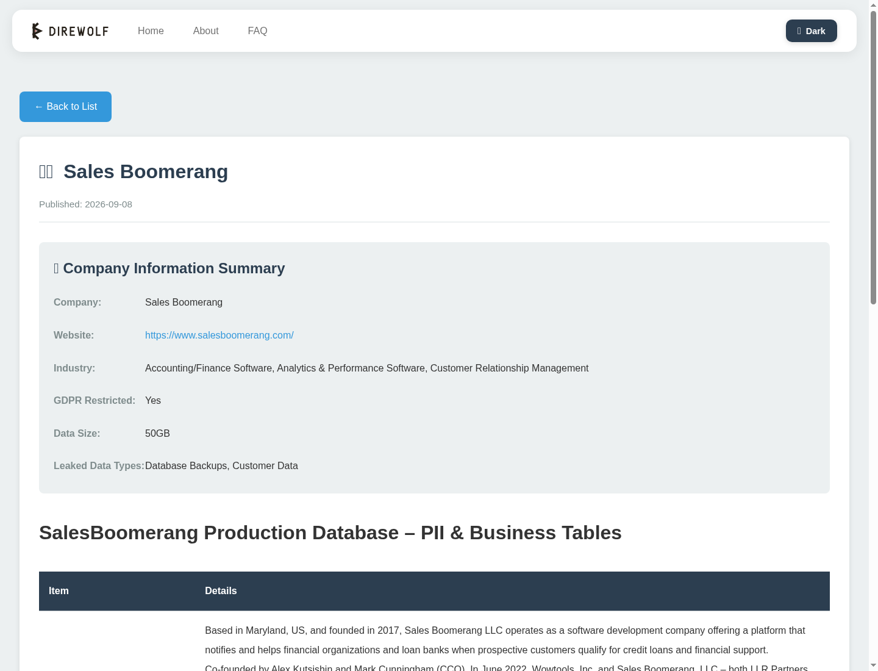Screen dimensions: 878x671
Task: Click the scrollbar down arrow
Action: pyautogui.click(x=873, y=666)
